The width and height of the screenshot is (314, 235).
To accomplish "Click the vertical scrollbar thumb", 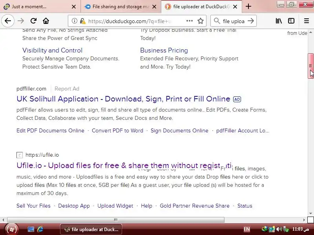I will pyautogui.click(x=310, y=66).
